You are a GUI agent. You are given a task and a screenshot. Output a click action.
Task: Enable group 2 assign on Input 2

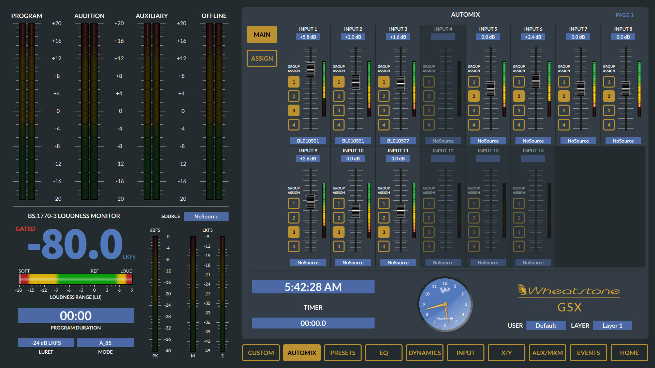point(339,96)
